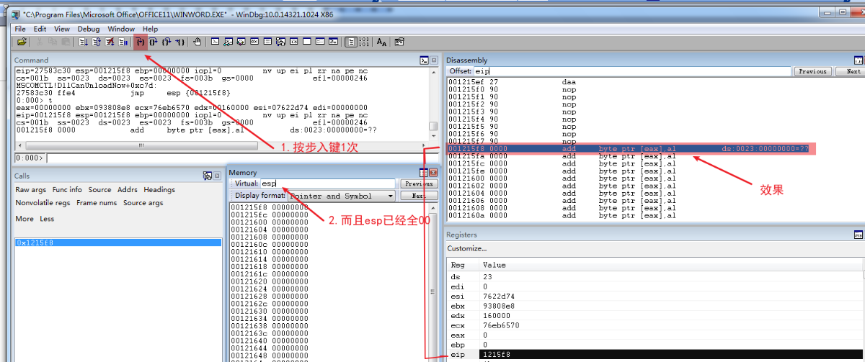This screenshot has width=865, height=362.
Task: Open the File menu
Action: coord(20,29)
